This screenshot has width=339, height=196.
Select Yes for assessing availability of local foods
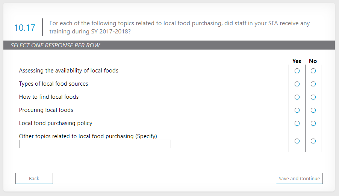pos(297,71)
